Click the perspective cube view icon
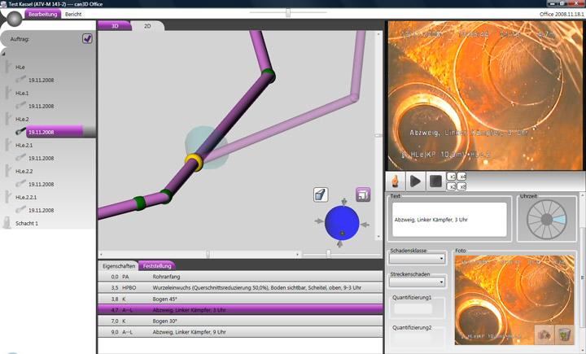The image size is (586, 354). pos(321,194)
